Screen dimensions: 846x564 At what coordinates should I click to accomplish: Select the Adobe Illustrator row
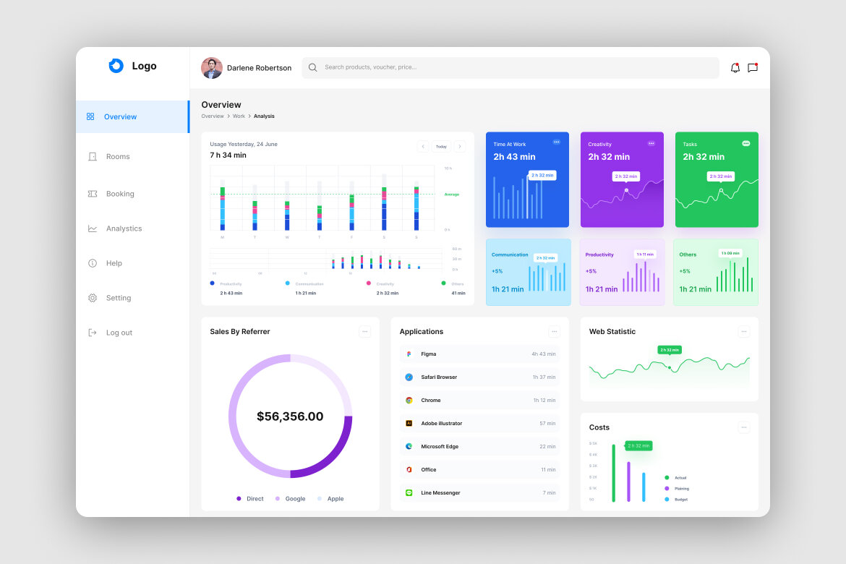479,424
